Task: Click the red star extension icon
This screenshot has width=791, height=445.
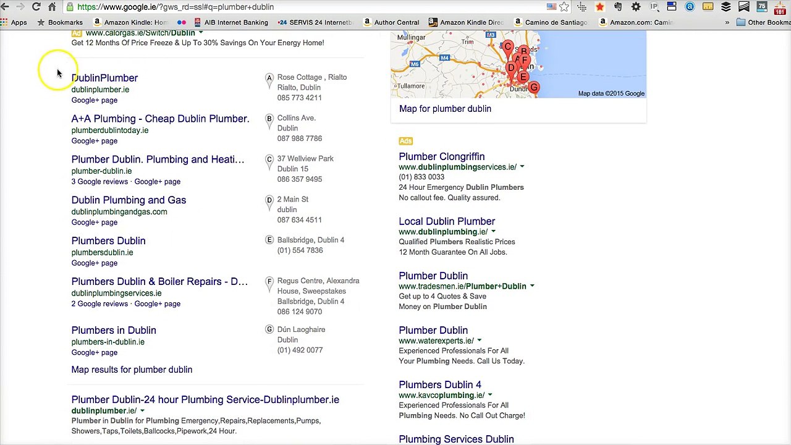Action: (x=599, y=7)
